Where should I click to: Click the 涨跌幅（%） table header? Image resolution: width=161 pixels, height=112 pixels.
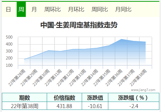pos(134,98)
